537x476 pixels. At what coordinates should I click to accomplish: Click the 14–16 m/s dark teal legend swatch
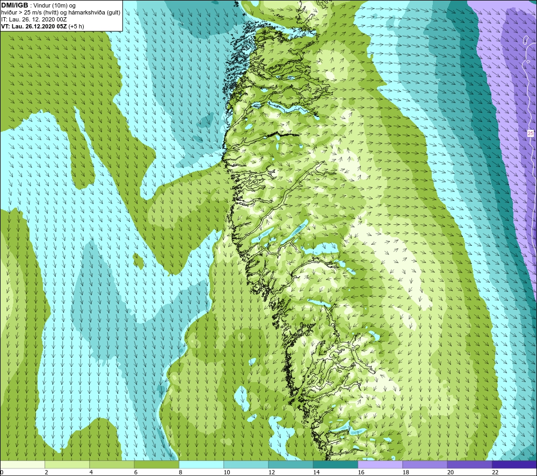(336, 465)
